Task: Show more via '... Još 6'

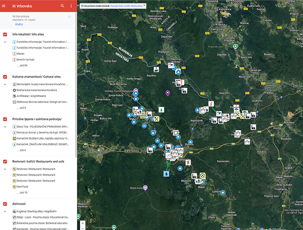Action: click(21, 150)
